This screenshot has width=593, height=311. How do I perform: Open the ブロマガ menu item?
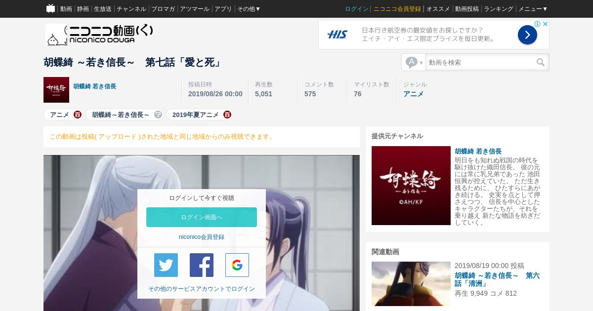coord(163,9)
